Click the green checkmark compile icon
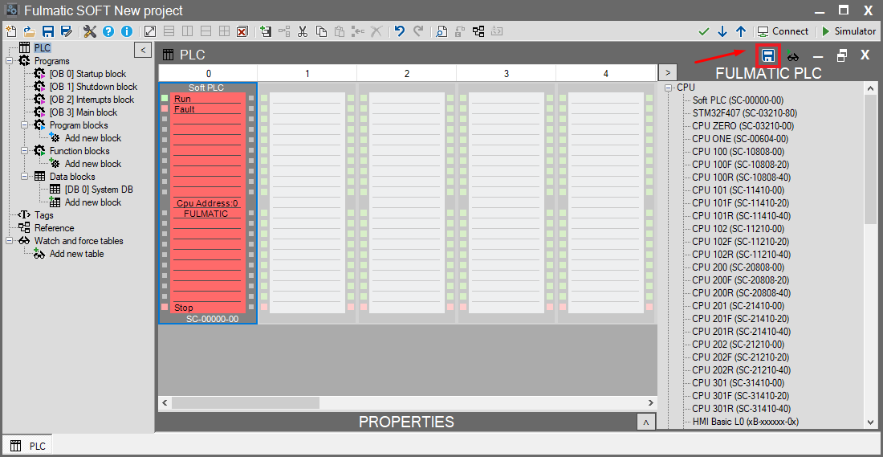Viewport: 883px width, 457px height. click(x=704, y=31)
